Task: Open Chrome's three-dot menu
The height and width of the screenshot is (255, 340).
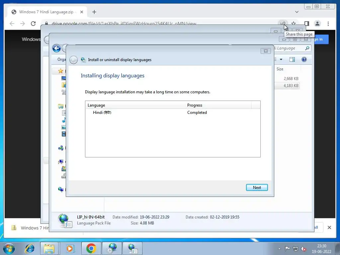Action: click(328, 24)
